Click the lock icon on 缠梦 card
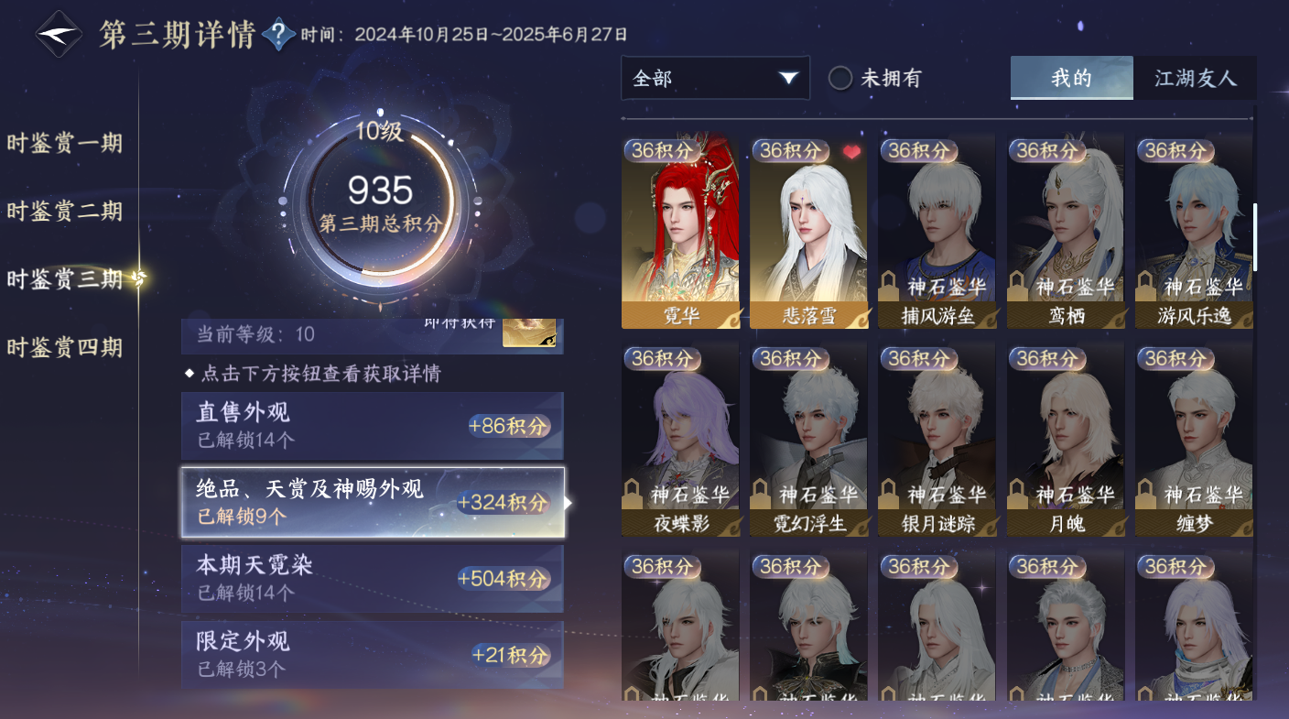 pyautogui.click(x=1145, y=492)
